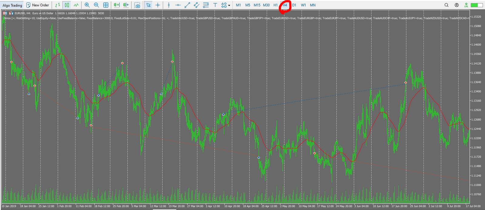Switch to the D1 daily timeframe
The height and width of the screenshot is (210, 485).
[294, 5]
